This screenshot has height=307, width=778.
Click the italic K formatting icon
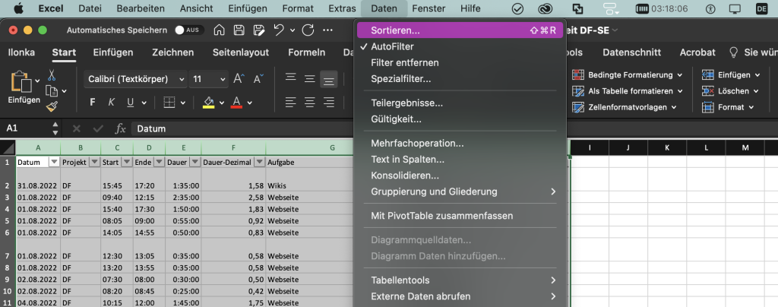[x=112, y=103]
